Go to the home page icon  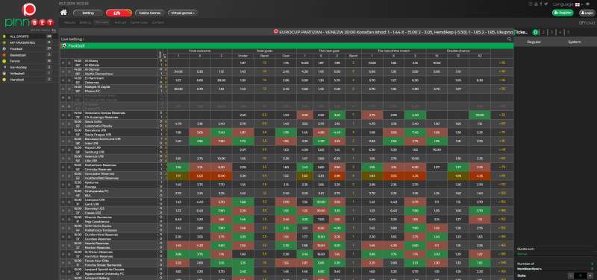(63, 12)
